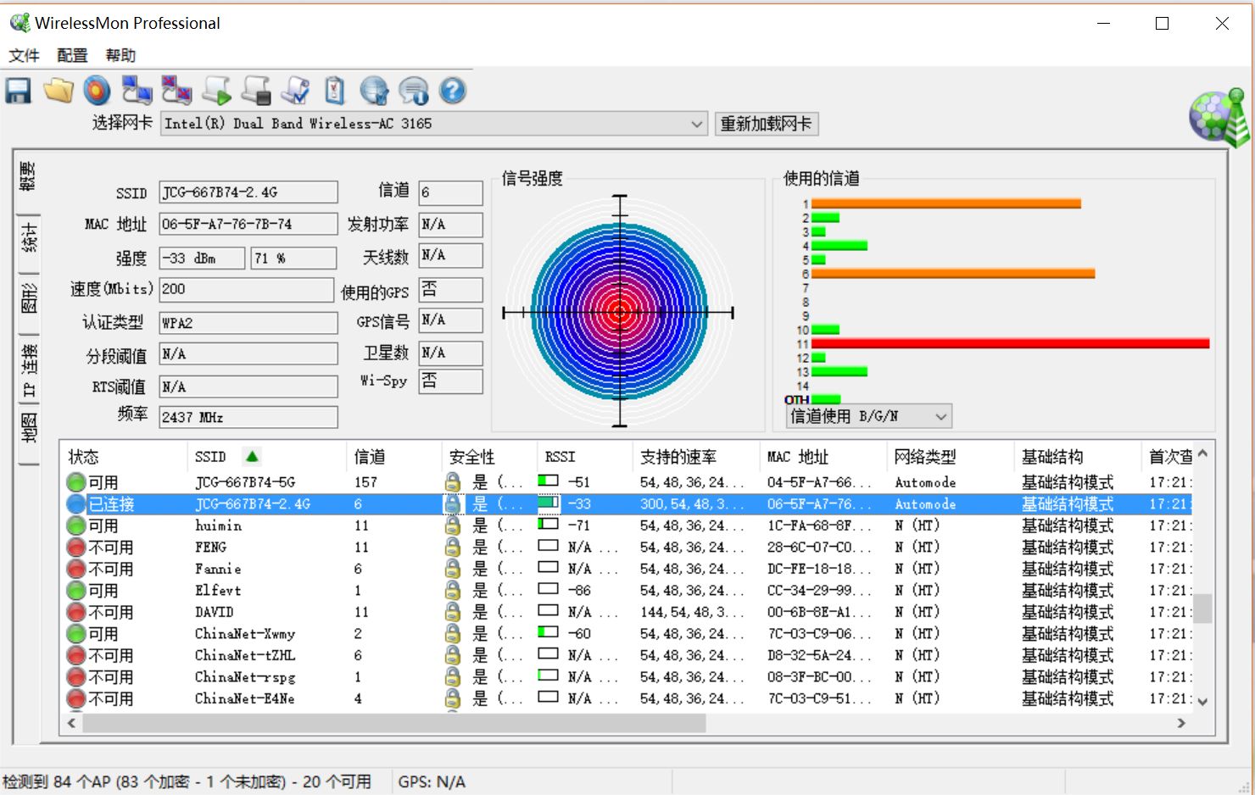Click the clipboard toolbar icon

coord(335,91)
